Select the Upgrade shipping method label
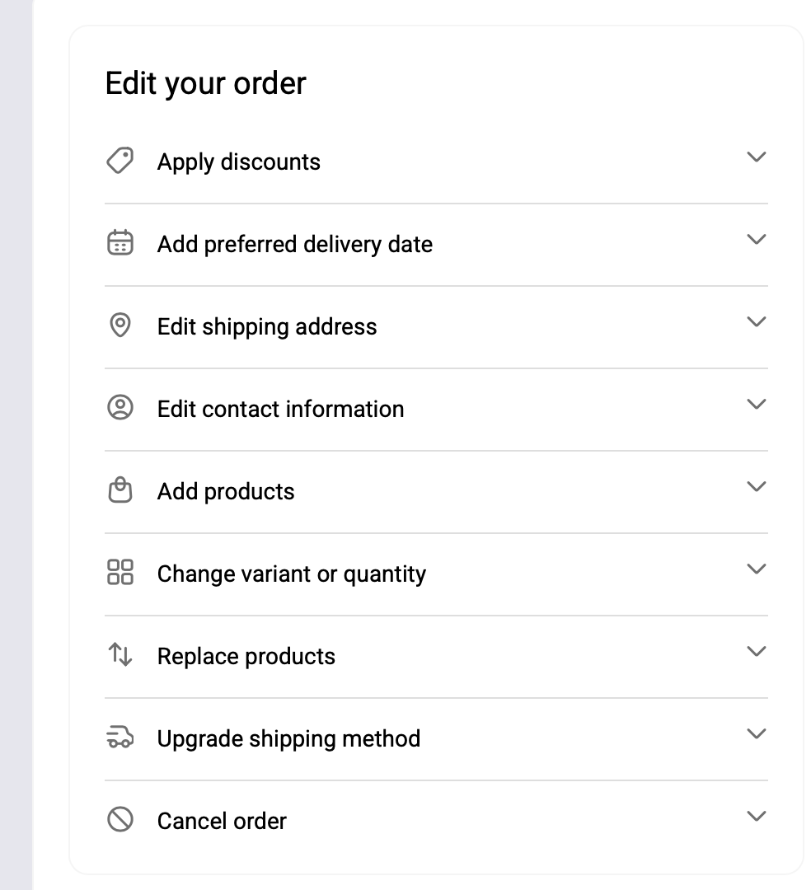This screenshot has width=811, height=890. click(288, 738)
